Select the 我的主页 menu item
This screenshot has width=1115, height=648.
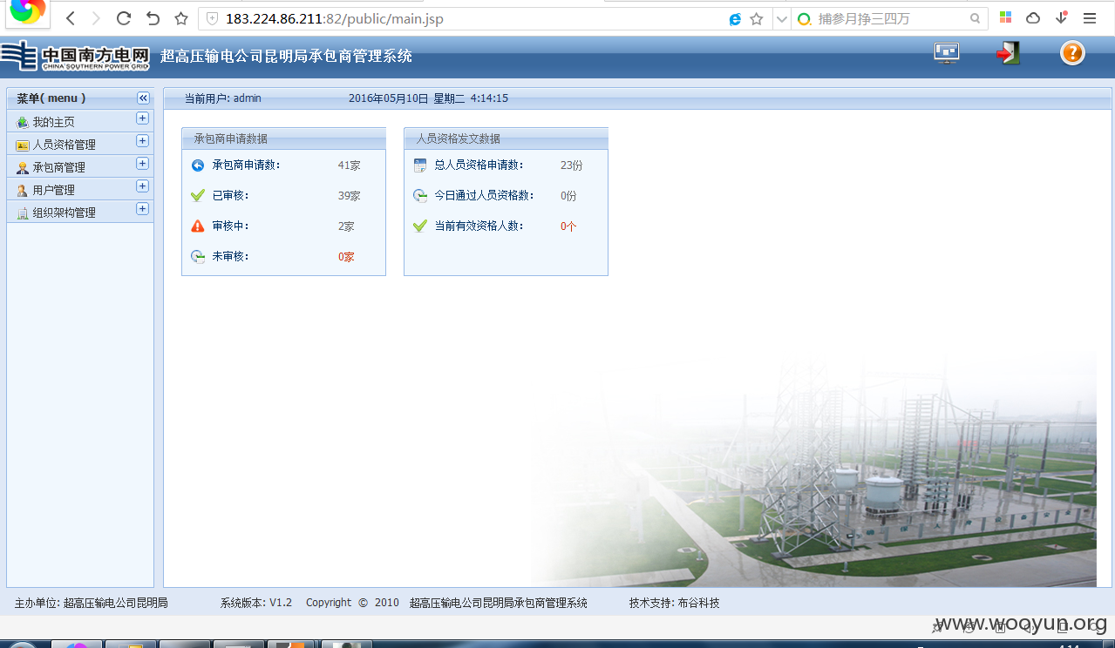tap(80, 121)
